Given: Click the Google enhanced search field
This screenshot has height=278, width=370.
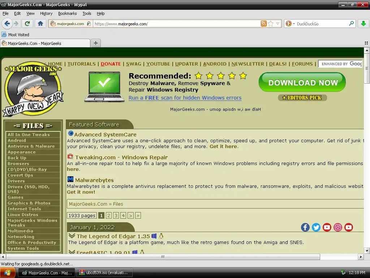Looking at the screenshot, I should [340, 64].
